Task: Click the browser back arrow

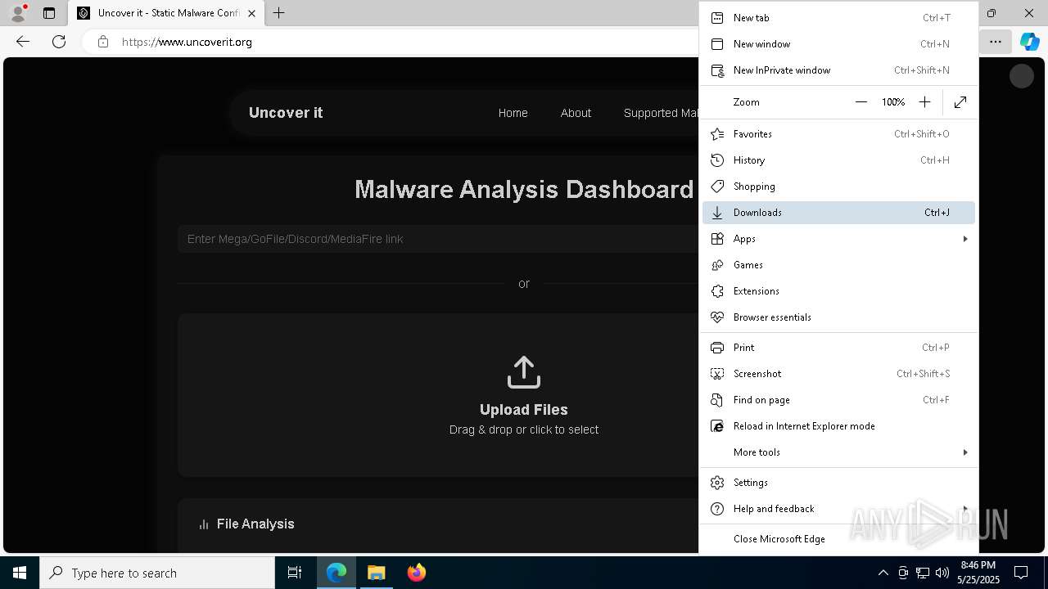Action: coord(23,42)
